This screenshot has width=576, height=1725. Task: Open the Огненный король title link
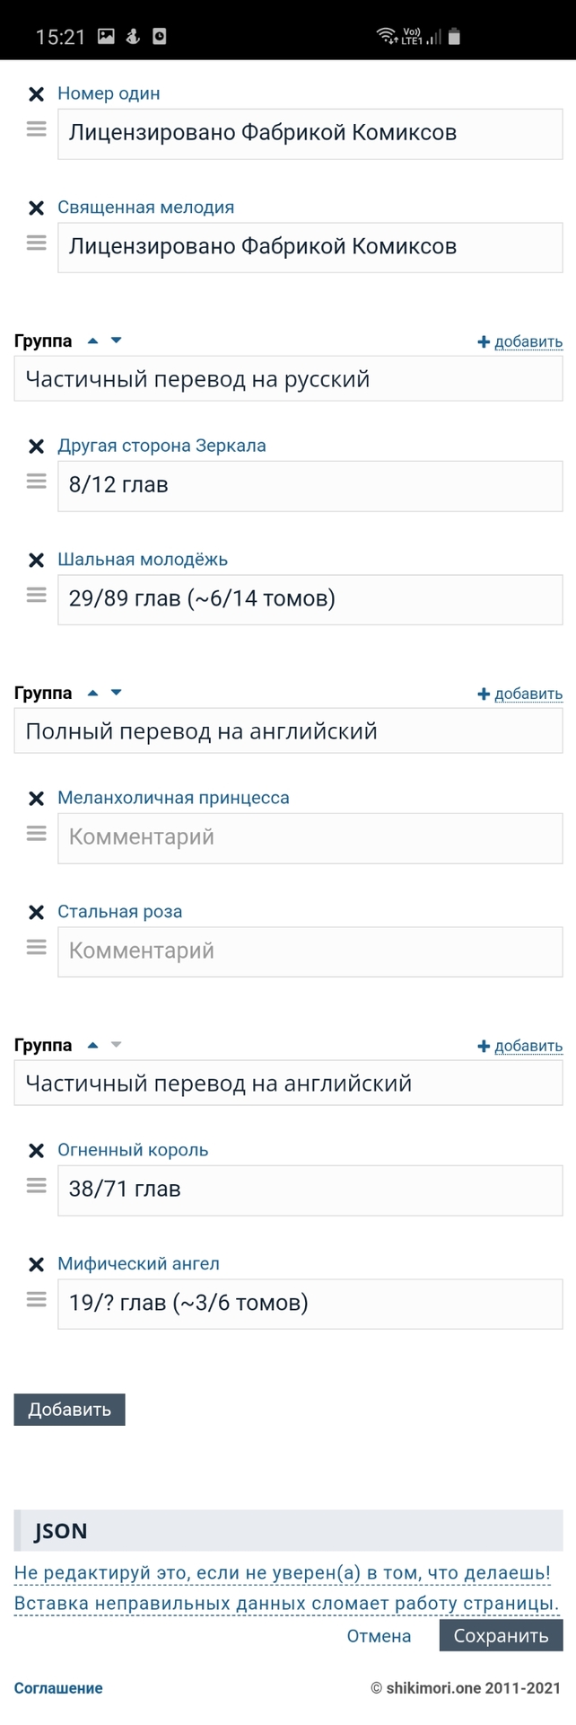pyautogui.click(x=133, y=1150)
